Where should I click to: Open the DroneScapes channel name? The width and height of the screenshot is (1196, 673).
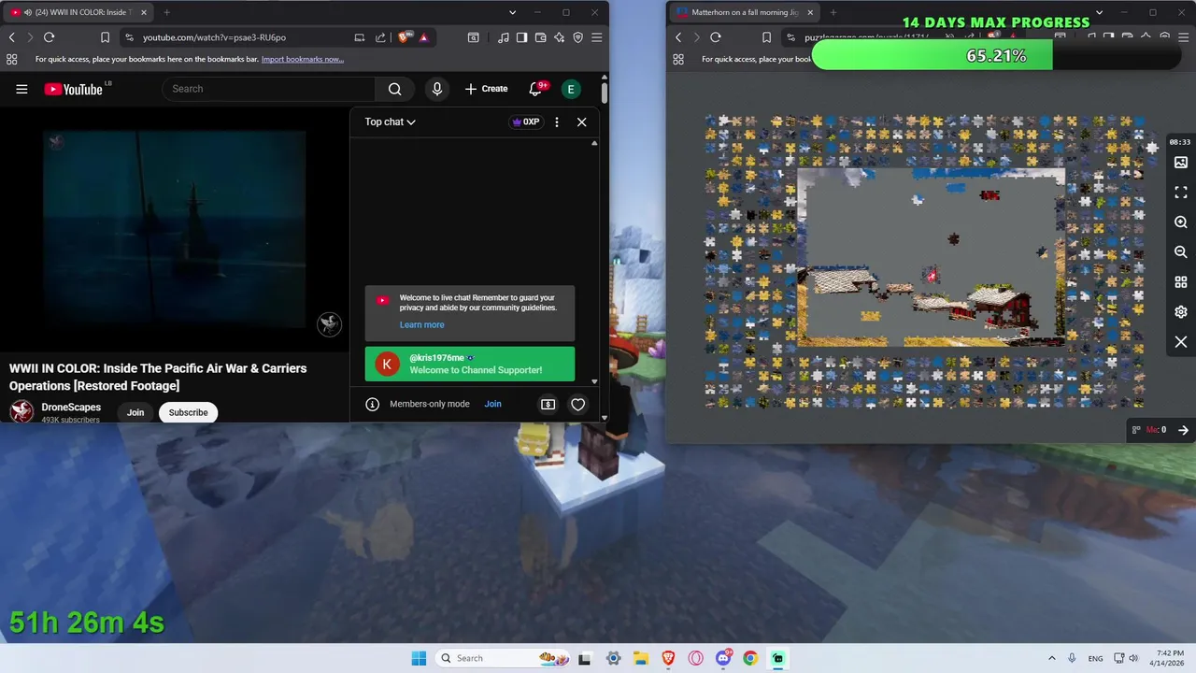point(71,408)
